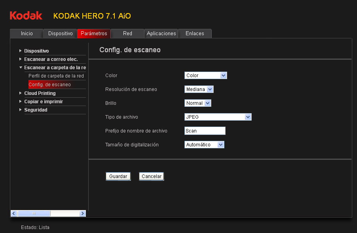Open the Red tab
This screenshot has height=233, width=357.
pyautogui.click(x=127, y=34)
